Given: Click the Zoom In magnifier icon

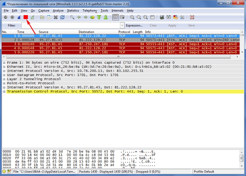Looking at the screenshot, I should (x=132, y=17).
